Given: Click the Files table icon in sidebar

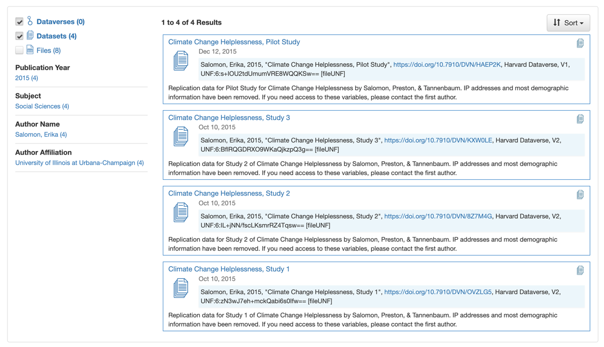Looking at the screenshot, I should 30,50.
